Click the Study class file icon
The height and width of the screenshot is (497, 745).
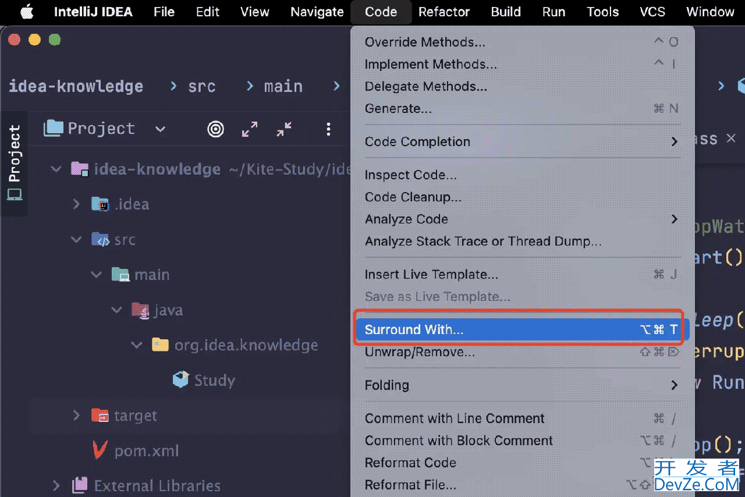pos(181,380)
